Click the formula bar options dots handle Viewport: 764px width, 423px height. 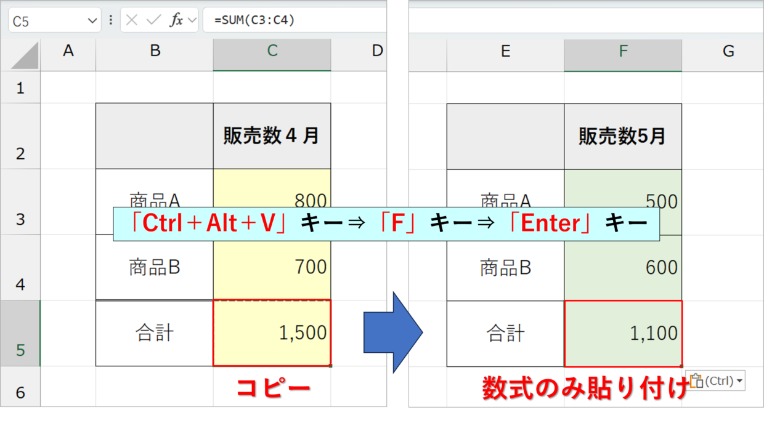[111, 20]
